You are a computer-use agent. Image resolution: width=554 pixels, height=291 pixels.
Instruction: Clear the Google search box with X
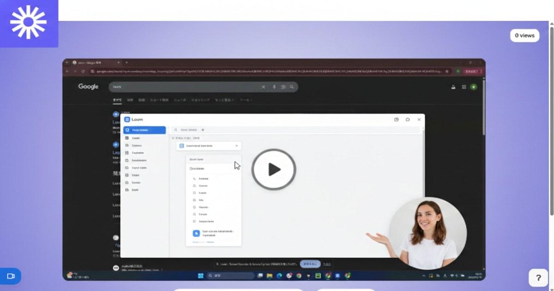[264, 87]
